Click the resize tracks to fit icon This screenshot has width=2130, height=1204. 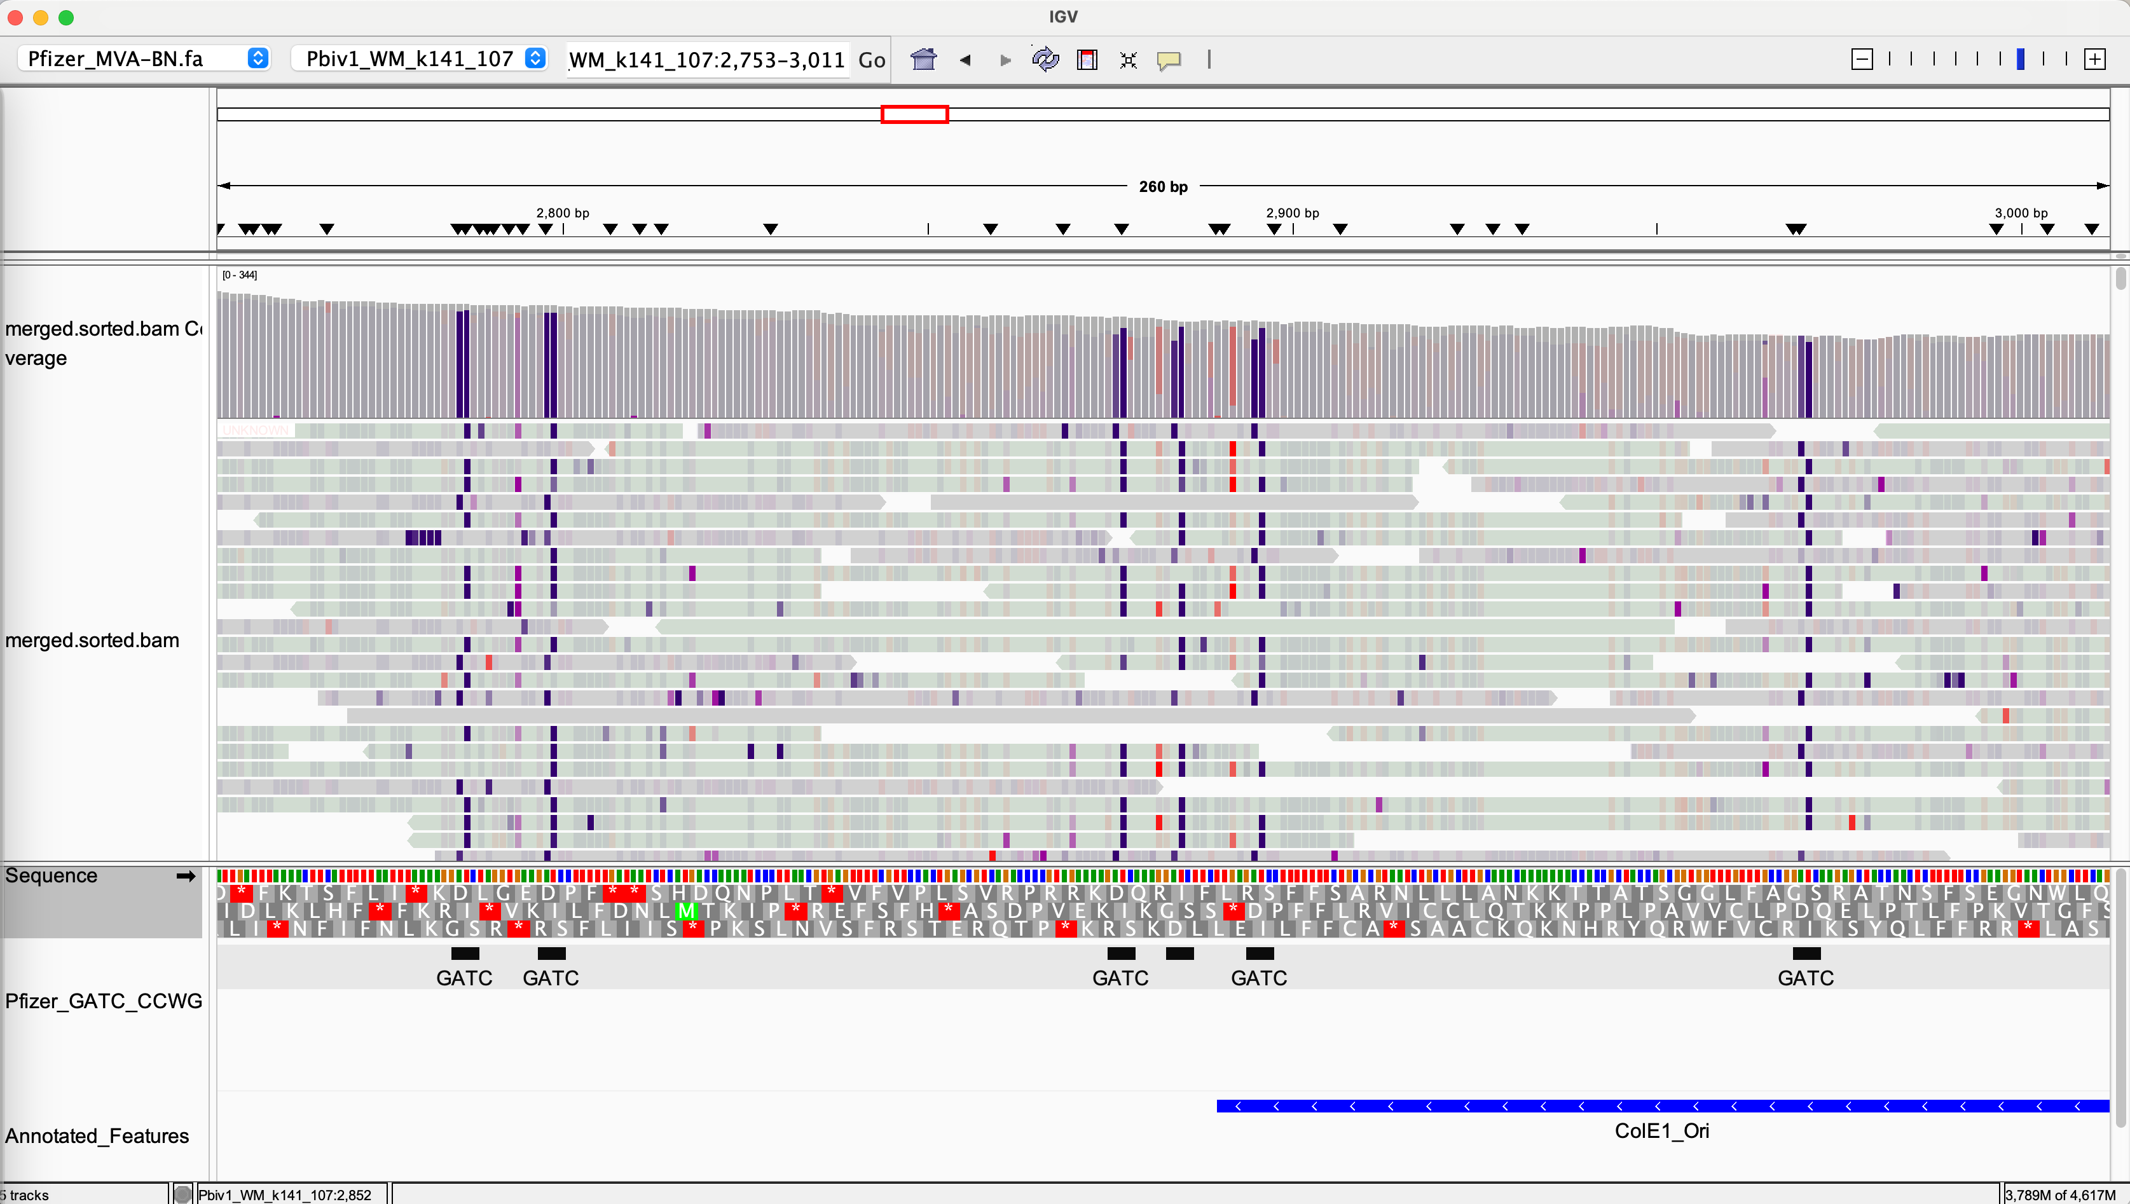[1128, 60]
